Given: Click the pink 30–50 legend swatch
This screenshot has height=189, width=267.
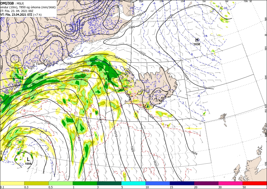Looking at the screenshot, I should (230, 183).
